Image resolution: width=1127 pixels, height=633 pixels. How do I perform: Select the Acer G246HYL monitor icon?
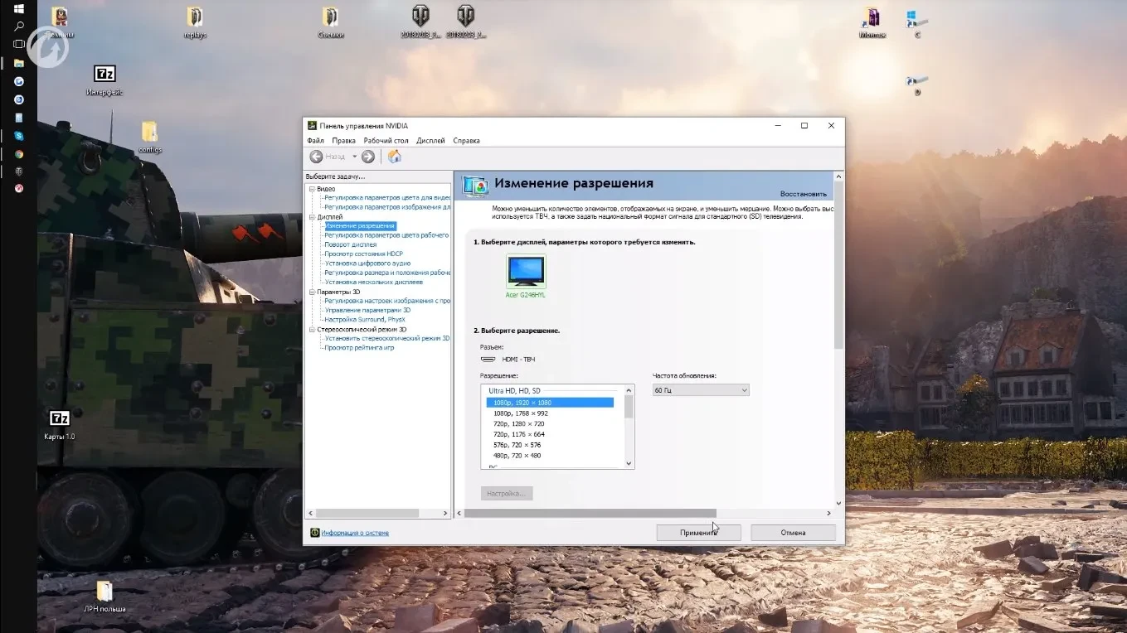tap(526, 272)
